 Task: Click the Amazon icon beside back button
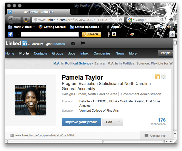point(26,20)
